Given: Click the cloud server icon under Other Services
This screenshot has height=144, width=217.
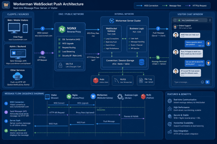Looking at the screenshot, I should pos(18,76).
